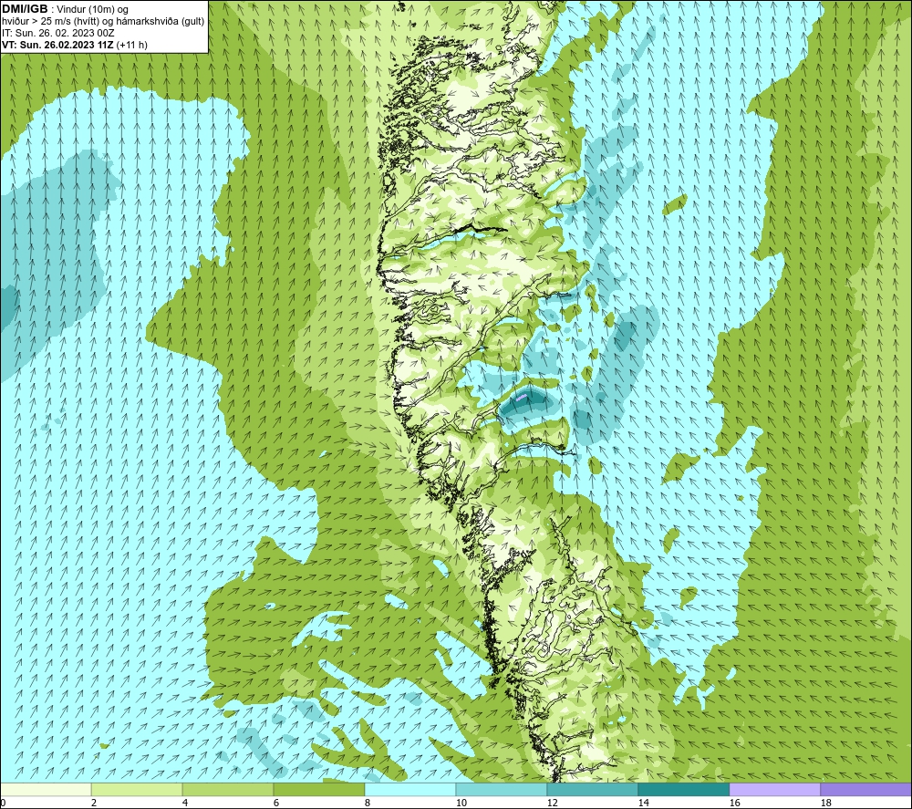Click the scale label "18"

tap(826, 803)
